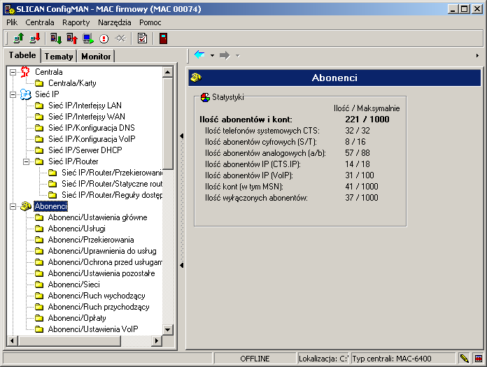Click the checklist document toolbar icon
The width and height of the screenshot is (487, 367).
(142, 38)
